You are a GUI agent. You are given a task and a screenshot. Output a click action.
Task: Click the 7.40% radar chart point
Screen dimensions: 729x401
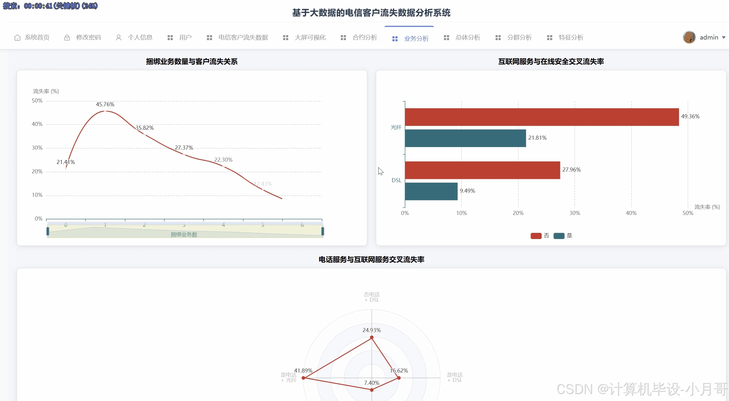coord(372,390)
